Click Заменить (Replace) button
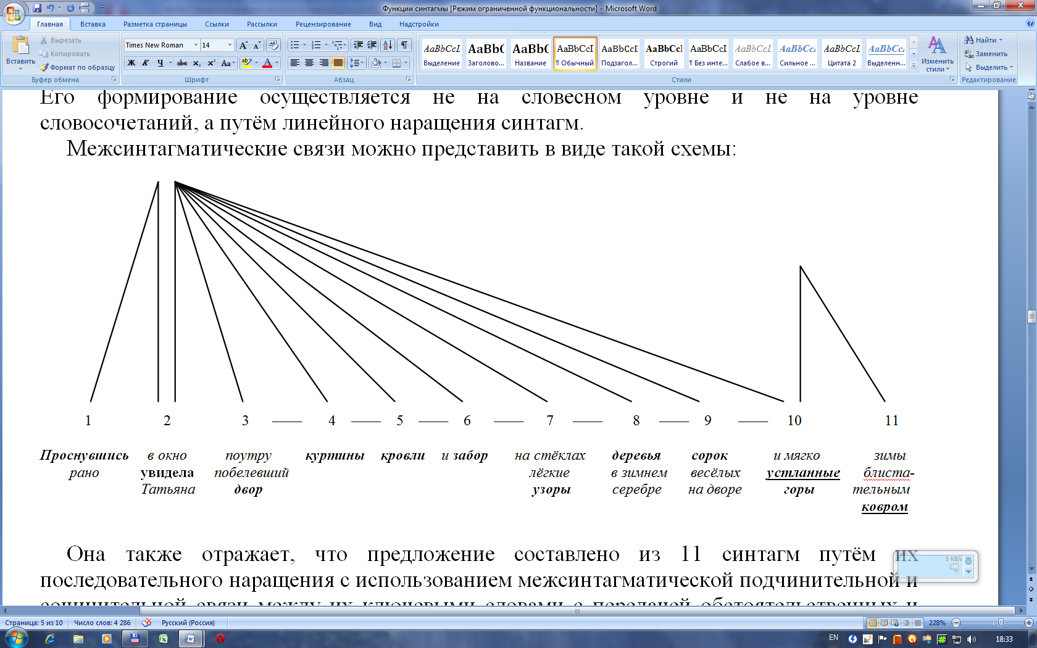This screenshot has height=648, width=1037. [x=986, y=54]
